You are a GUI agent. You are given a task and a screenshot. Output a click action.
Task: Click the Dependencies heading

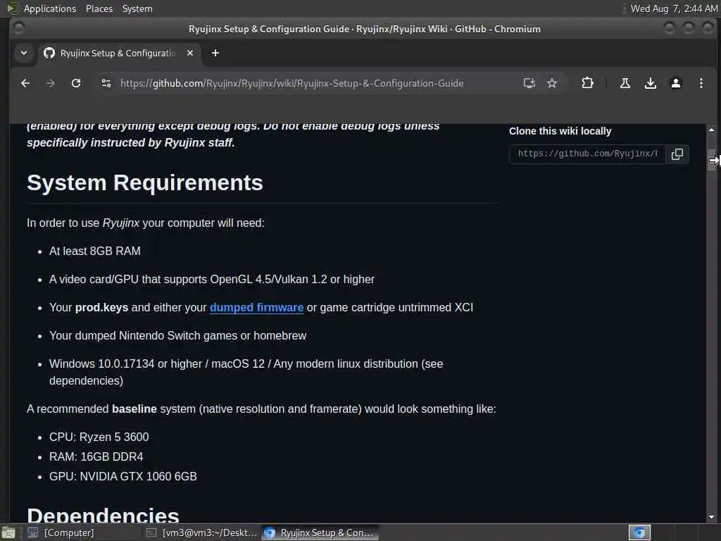pos(103,515)
